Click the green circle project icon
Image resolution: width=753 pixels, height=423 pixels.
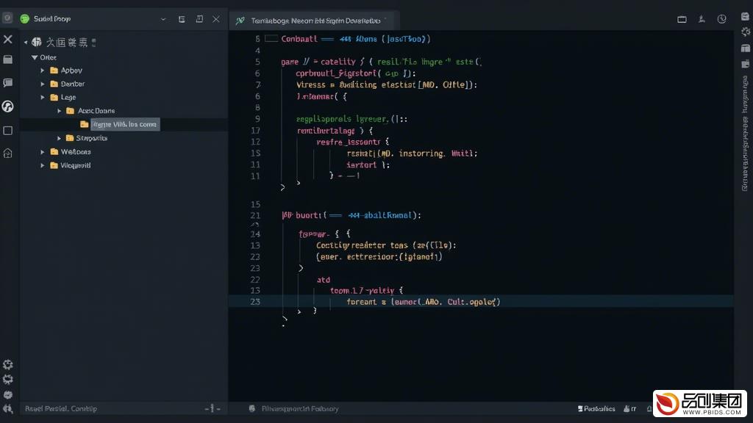tap(24, 18)
